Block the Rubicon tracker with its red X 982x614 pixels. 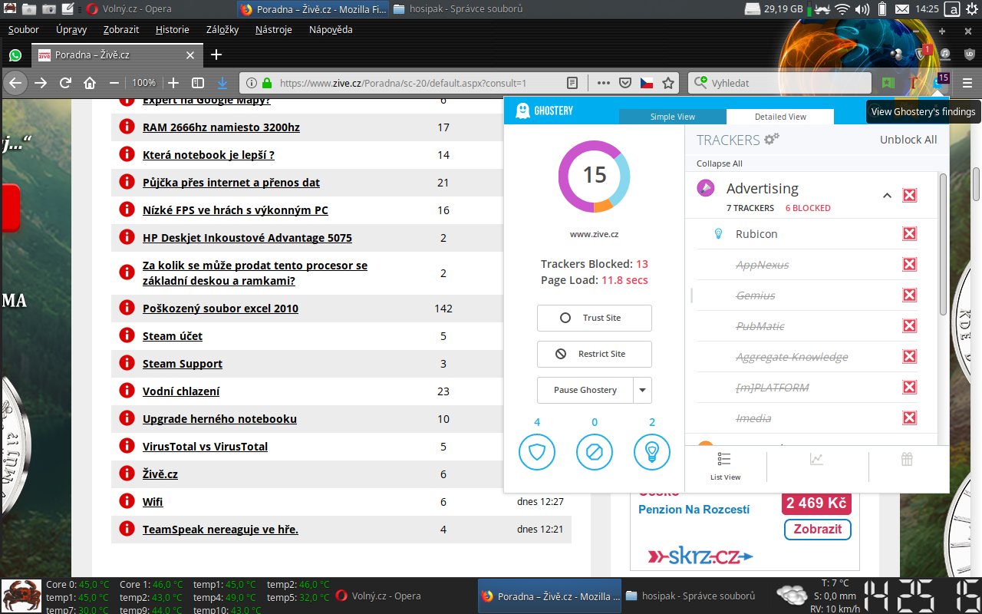coord(909,233)
